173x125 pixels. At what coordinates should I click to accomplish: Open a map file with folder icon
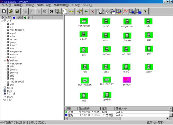click(11, 11)
